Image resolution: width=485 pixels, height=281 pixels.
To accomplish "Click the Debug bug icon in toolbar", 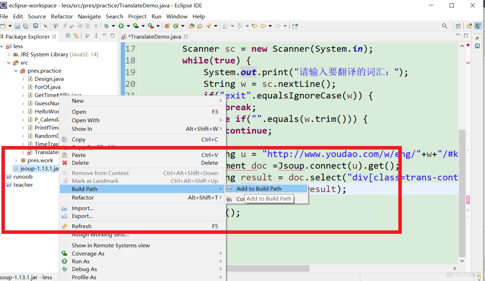I will (107, 26).
